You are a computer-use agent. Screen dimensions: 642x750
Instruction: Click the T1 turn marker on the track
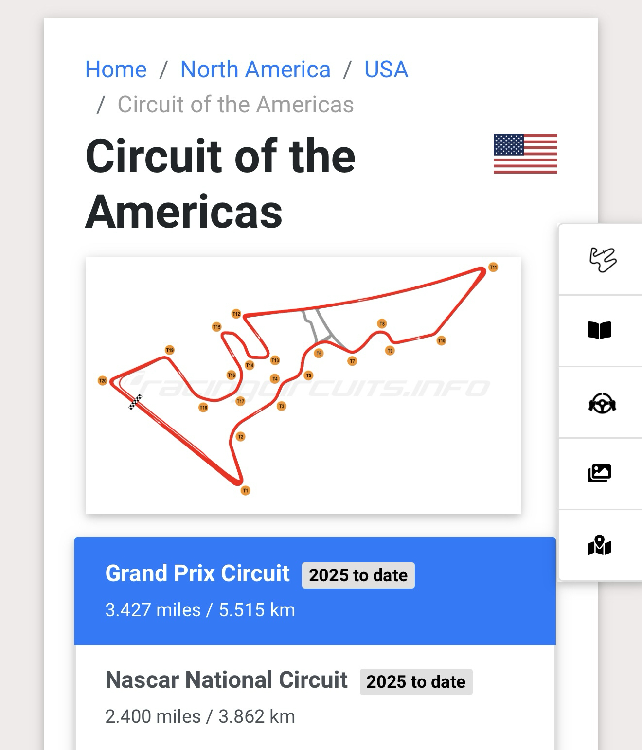coord(246,490)
